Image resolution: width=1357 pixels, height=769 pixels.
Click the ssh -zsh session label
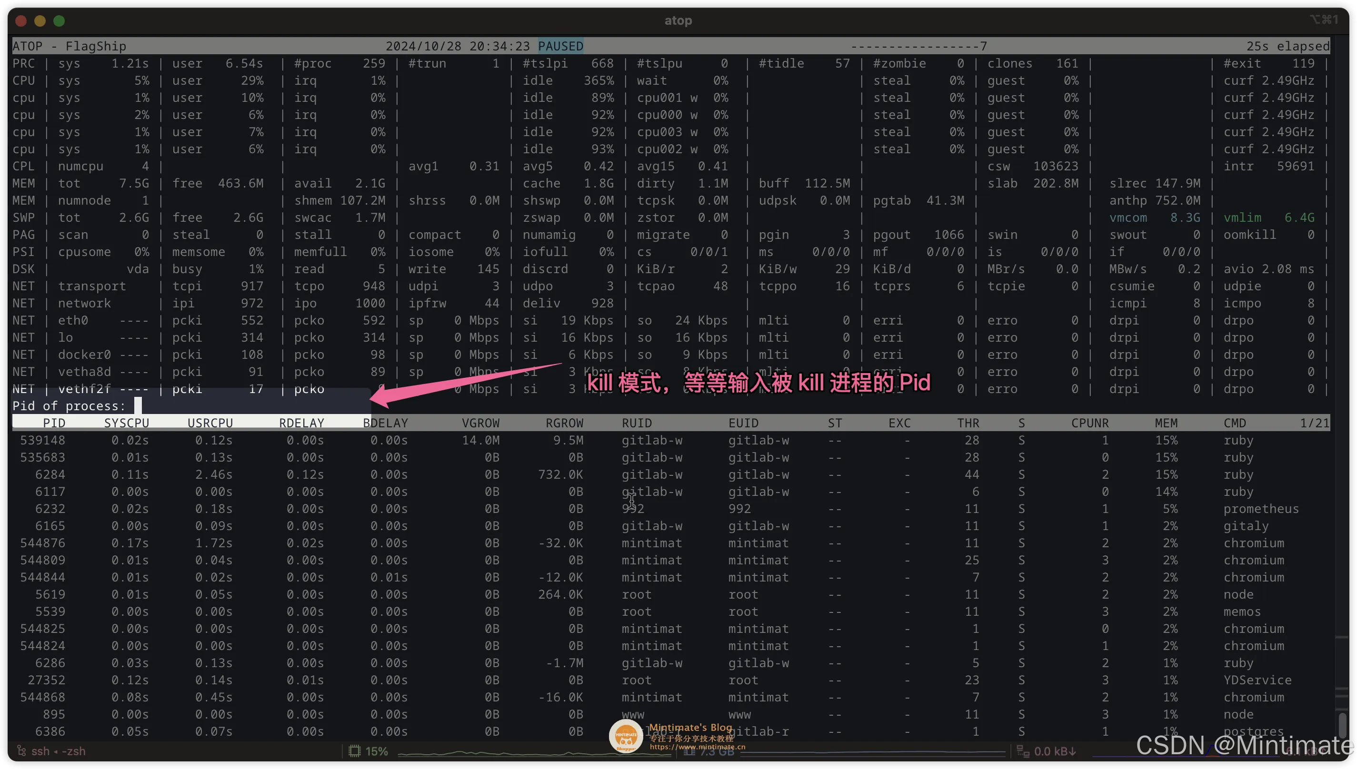coord(58,750)
